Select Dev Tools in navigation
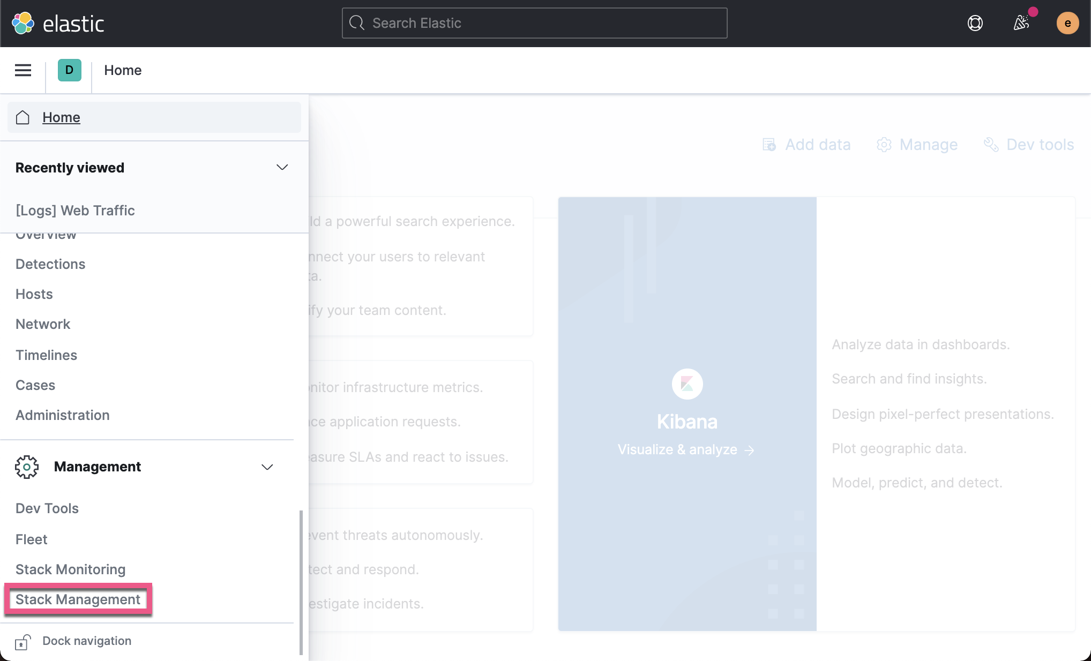The height and width of the screenshot is (661, 1091). (47, 508)
